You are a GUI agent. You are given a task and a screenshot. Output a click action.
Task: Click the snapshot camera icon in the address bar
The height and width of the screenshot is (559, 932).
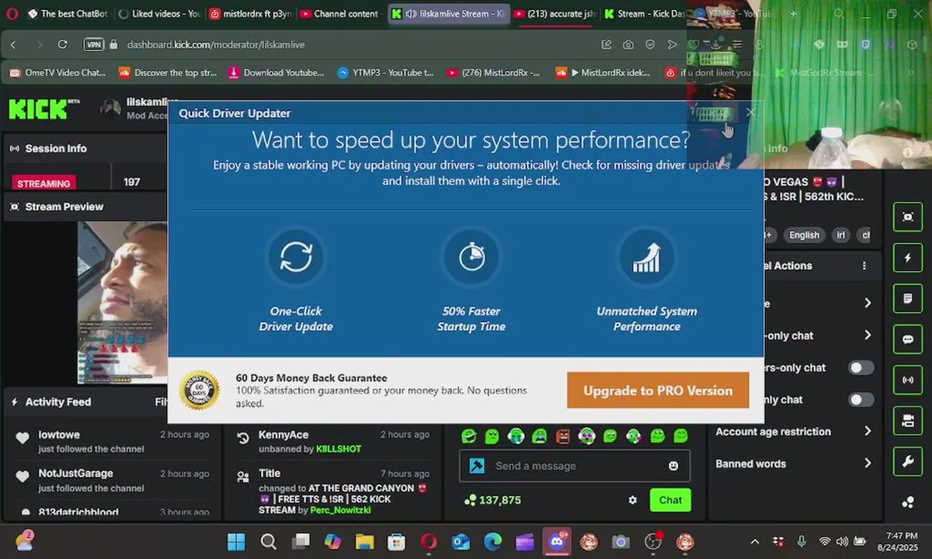click(x=628, y=45)
